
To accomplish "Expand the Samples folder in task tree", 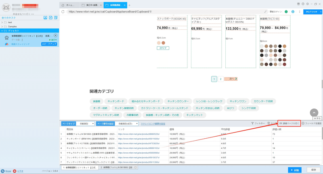I will [2, 27].
